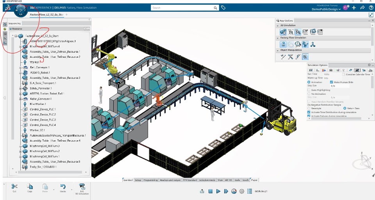Switch to the View tab
The height and width of the screenshot is (200, 375).
220,180
